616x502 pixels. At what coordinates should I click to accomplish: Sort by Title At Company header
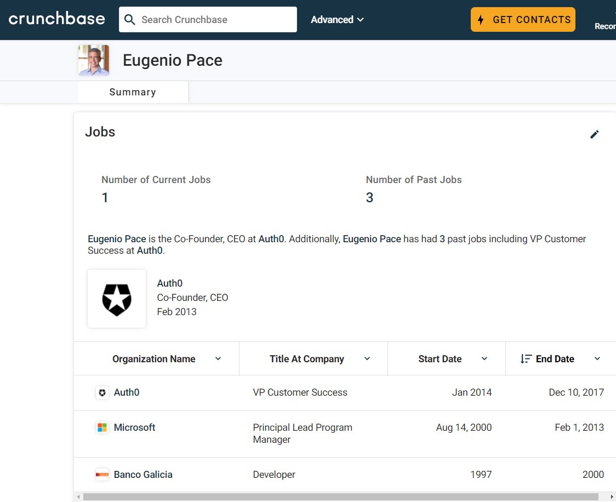pos(306,359)
